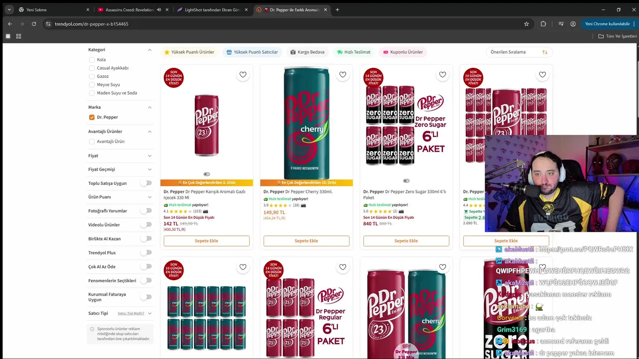Select the Kargo Bedava filter chip

pos(308,52)
